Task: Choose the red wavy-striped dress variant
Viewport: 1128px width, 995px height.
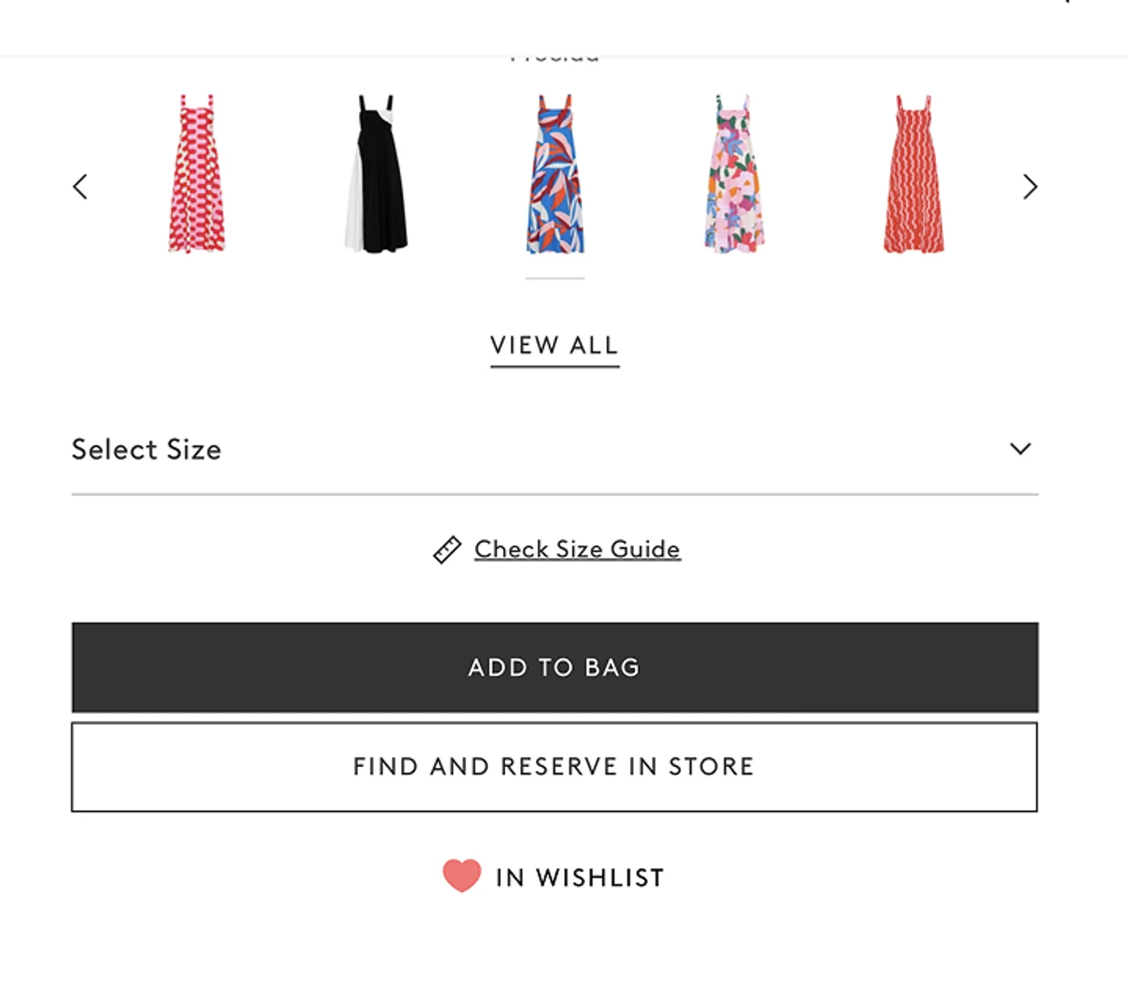Action: click(x=914, y=174)
